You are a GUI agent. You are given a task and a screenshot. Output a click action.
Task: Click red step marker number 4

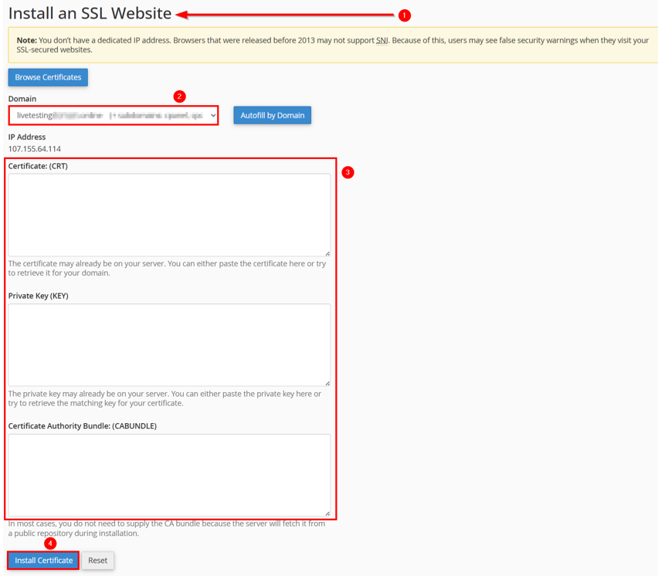pos(50,544)
